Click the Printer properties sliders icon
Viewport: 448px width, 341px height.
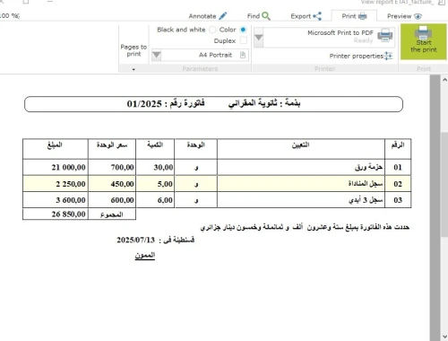(x=388, y=56)
